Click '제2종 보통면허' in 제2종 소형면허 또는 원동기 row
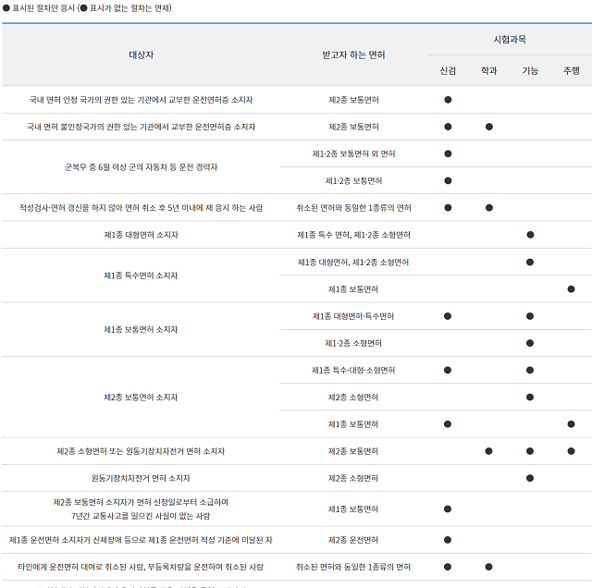The image size is (592, 588). coord(353,451)
